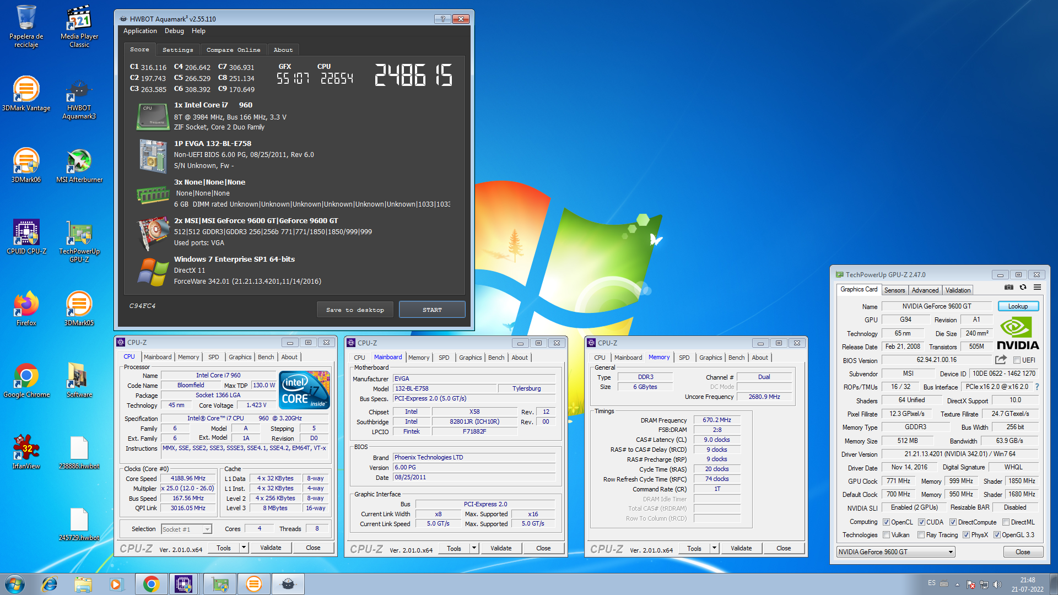The image size is (1058, 595).
Task: Switch to Sensors tab in GPU-Z
Action: (x=894, y=290)
